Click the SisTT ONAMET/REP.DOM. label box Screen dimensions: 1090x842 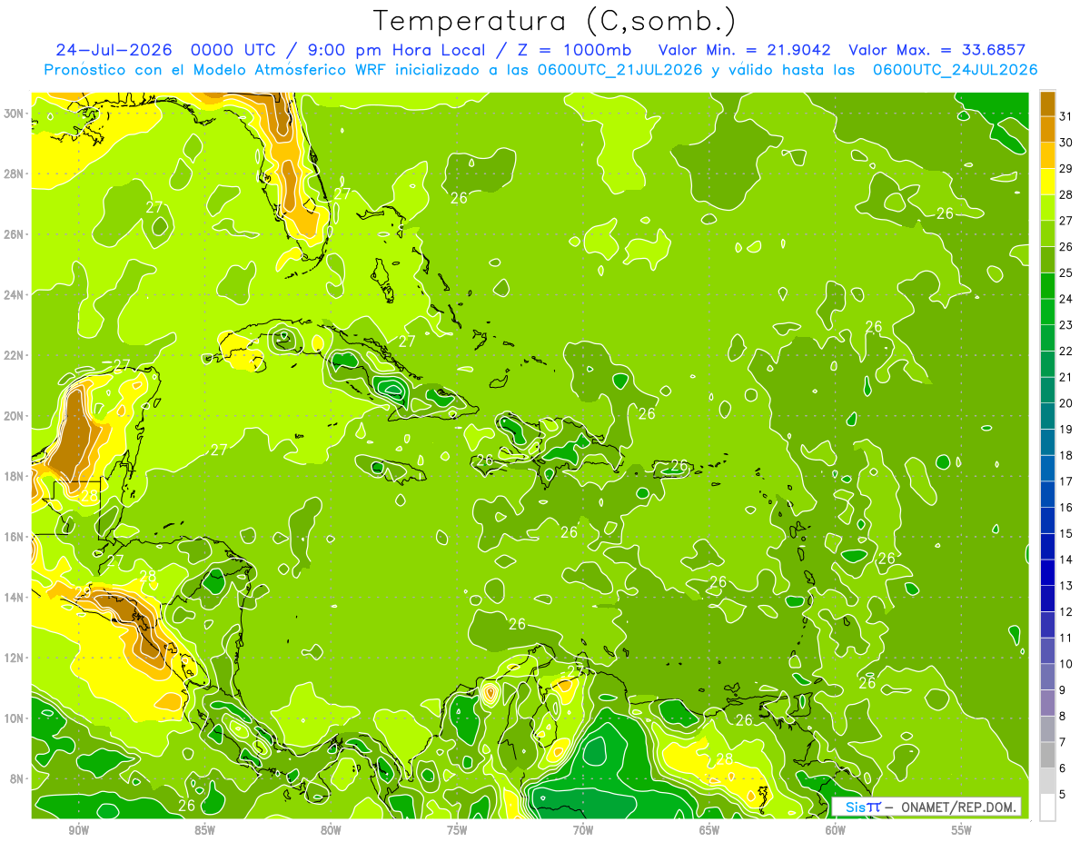point(926,807)
